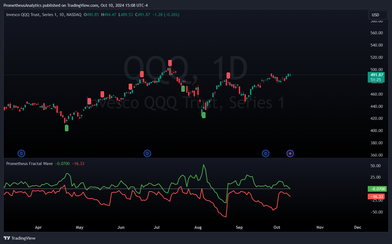Click the Oct label on the time axis
This screenshot has height=244, width=392.
click(x=277, y=227)
